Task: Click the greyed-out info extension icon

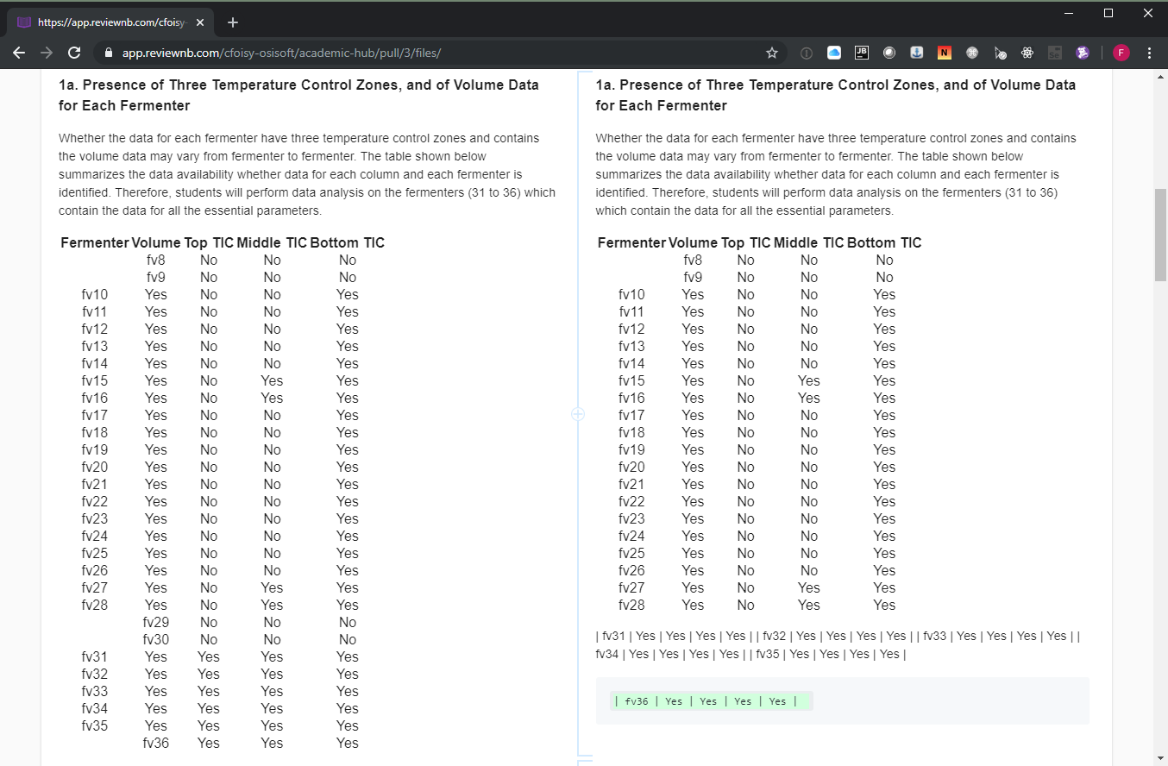Action: [807, 53]
